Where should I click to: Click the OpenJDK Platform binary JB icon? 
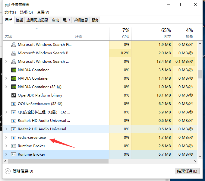click(x=14, y=95)
